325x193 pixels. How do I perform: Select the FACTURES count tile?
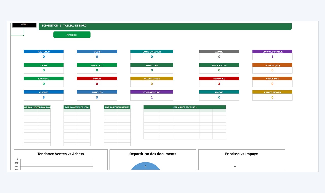(x=44, y=55)
